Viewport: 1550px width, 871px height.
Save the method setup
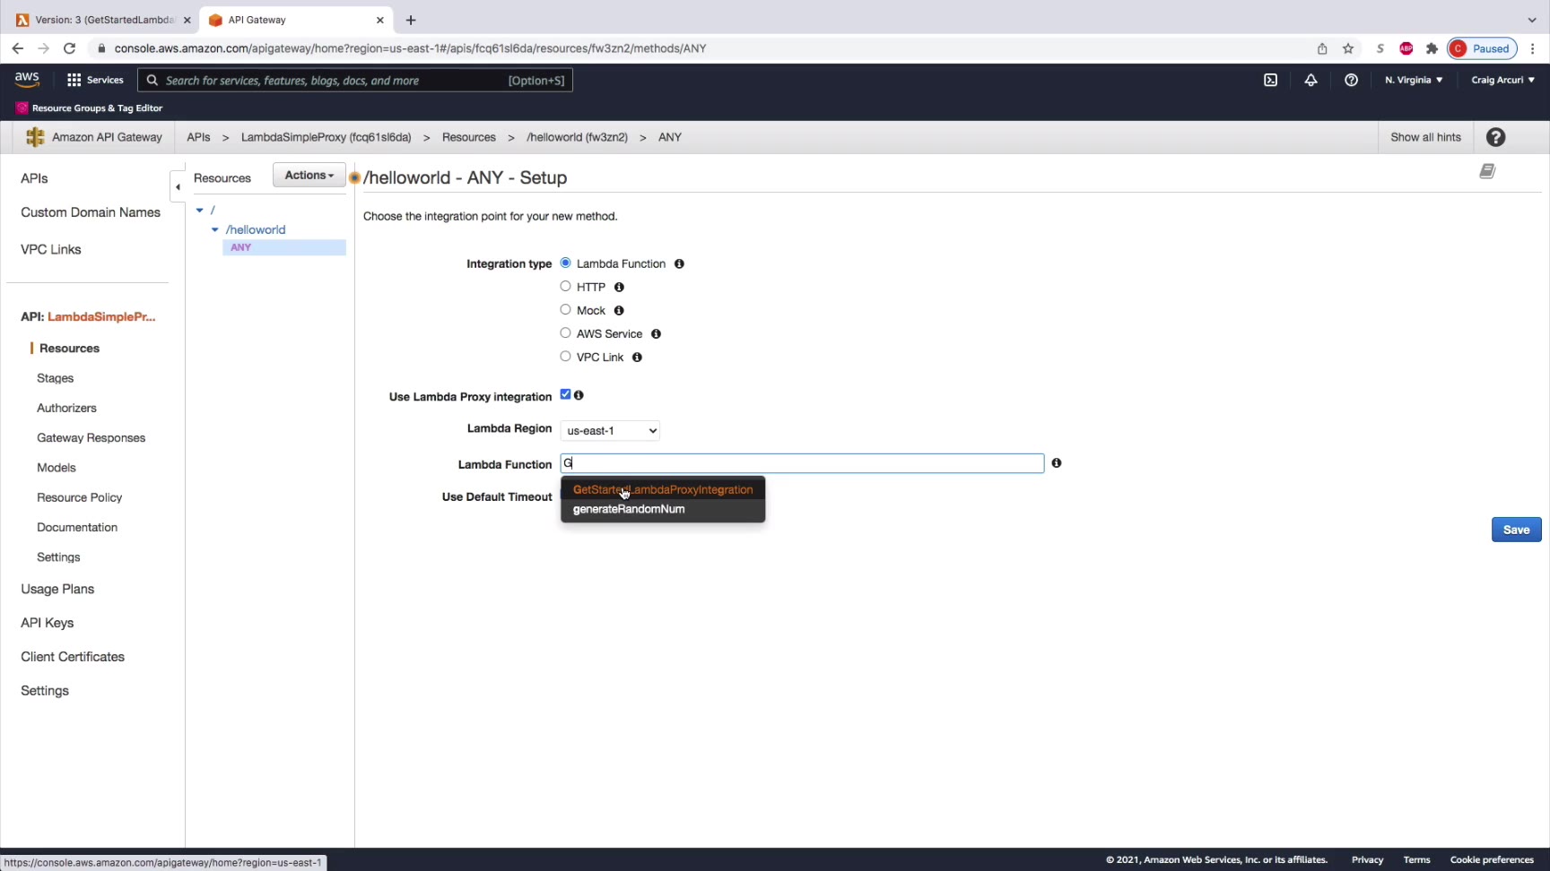(1516, 530)
